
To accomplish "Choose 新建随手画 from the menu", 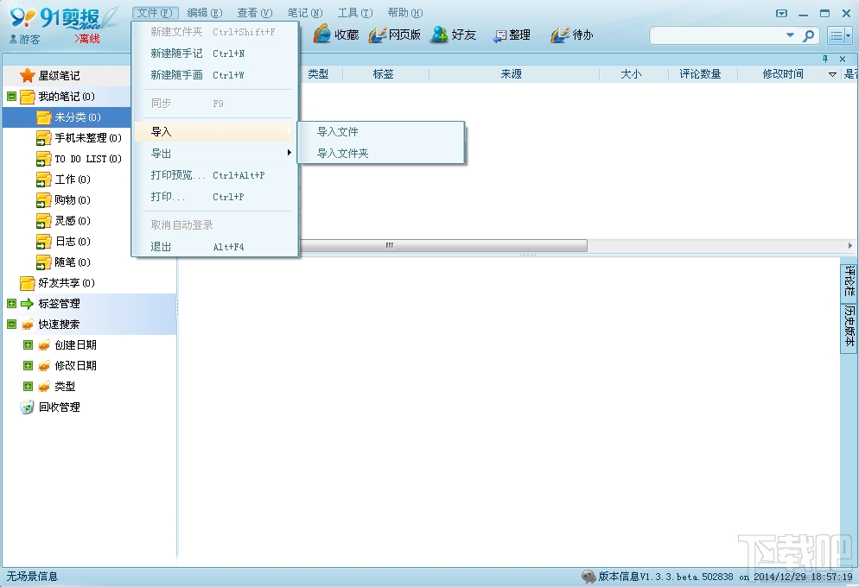I will 215,75.
